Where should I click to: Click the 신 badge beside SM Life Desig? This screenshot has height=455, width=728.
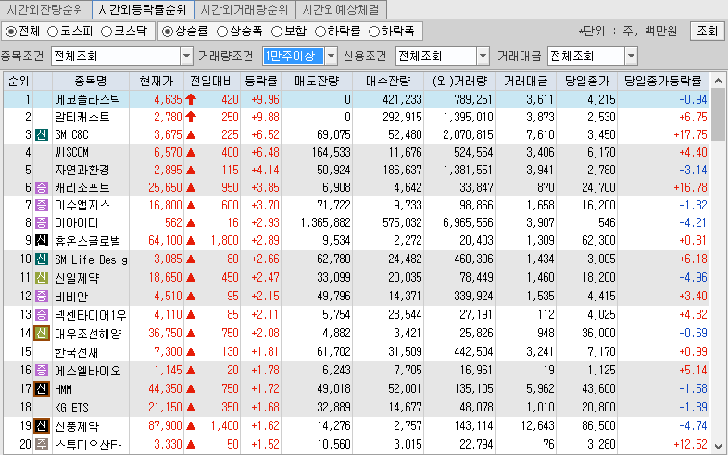click(42, 259)
